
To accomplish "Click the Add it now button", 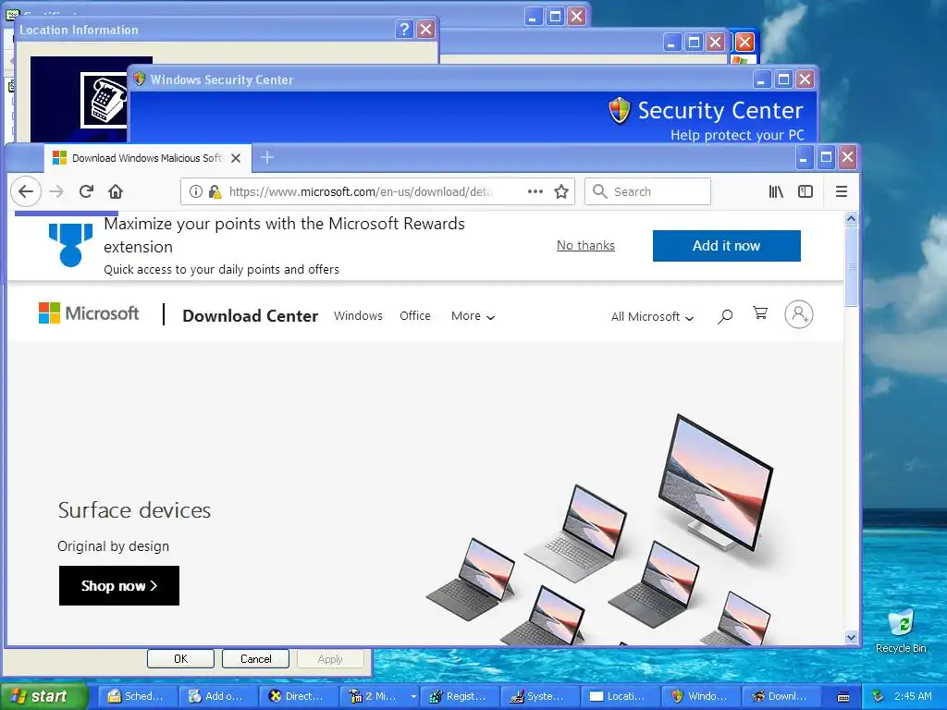I will 727,246.
